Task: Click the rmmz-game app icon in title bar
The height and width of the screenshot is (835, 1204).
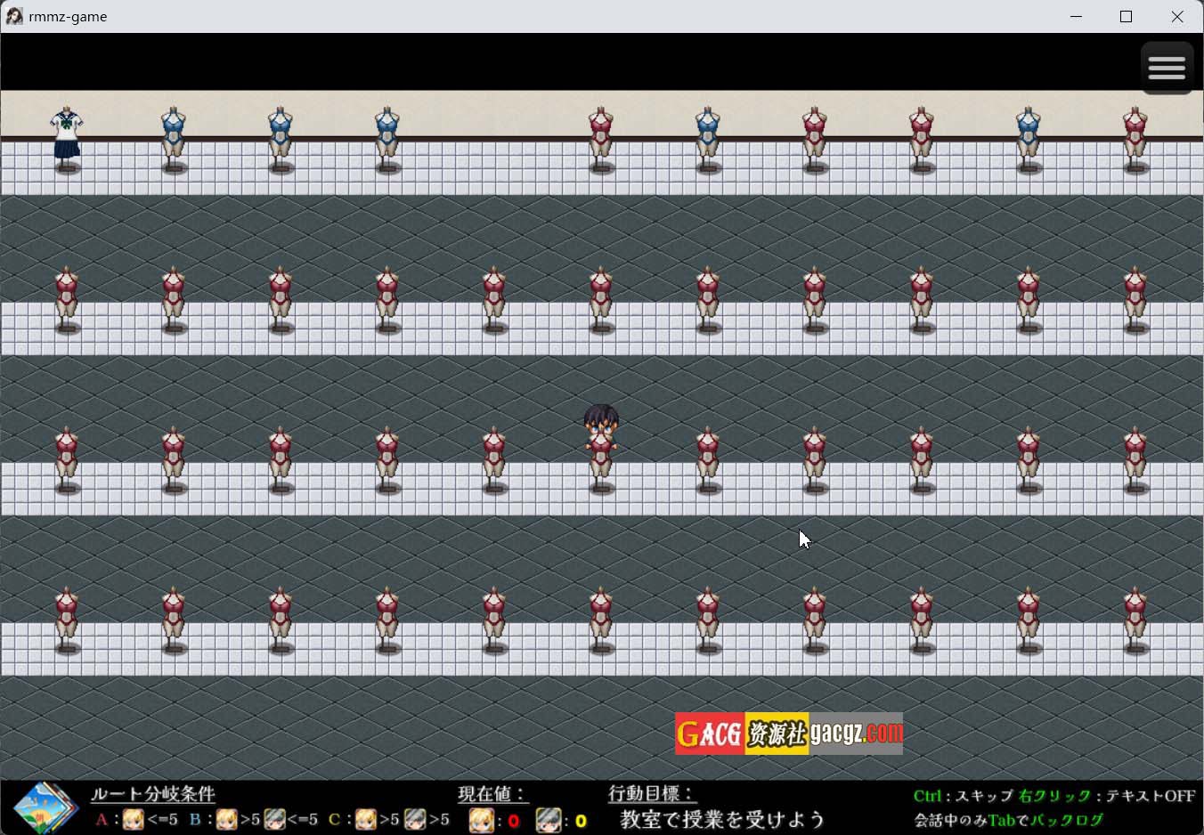Action: pyautogui.click(x=14, y=16)
